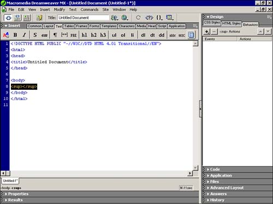Switch to Show Code and Design Views
This screenshot has height=204, width=273.
[17, 18]
